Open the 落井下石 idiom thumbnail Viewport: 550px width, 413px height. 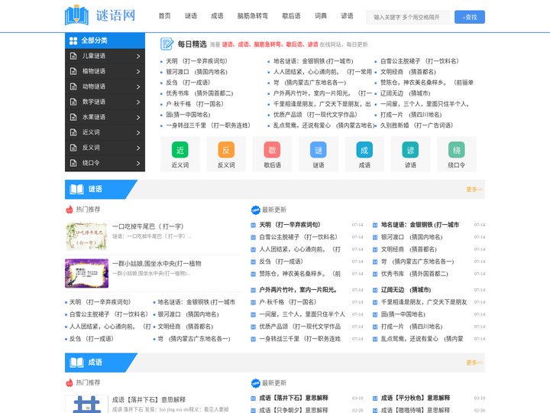[x=86, y=404]
